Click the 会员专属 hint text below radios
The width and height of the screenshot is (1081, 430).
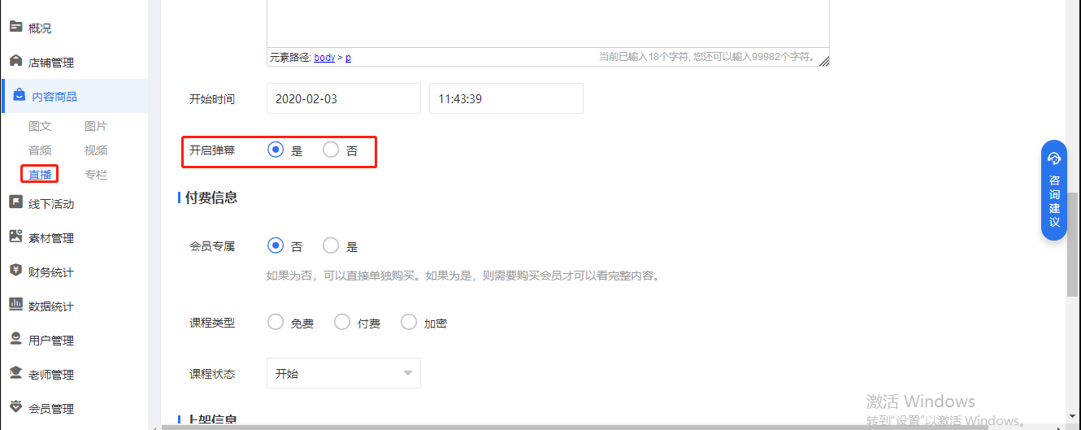tap(463, 276)
